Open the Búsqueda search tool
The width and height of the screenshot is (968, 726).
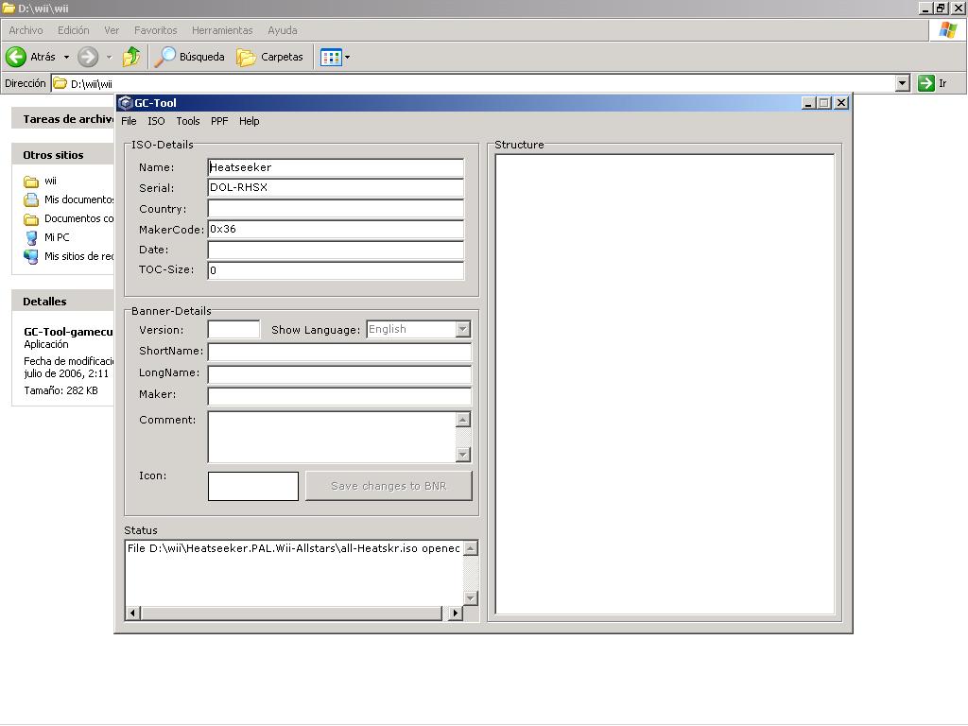pos(190,57)
